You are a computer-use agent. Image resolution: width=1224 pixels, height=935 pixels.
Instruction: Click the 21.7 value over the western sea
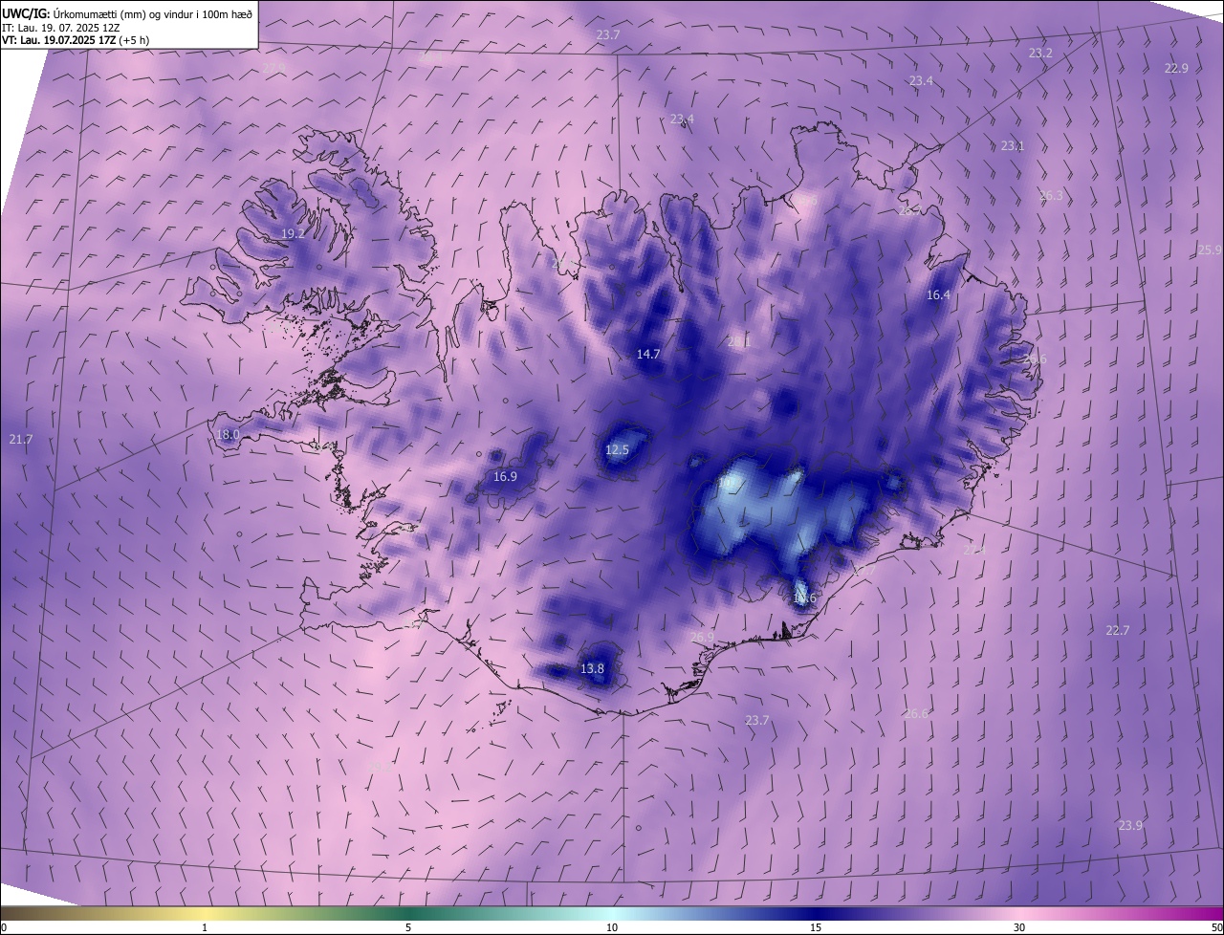tap(20, 439)
